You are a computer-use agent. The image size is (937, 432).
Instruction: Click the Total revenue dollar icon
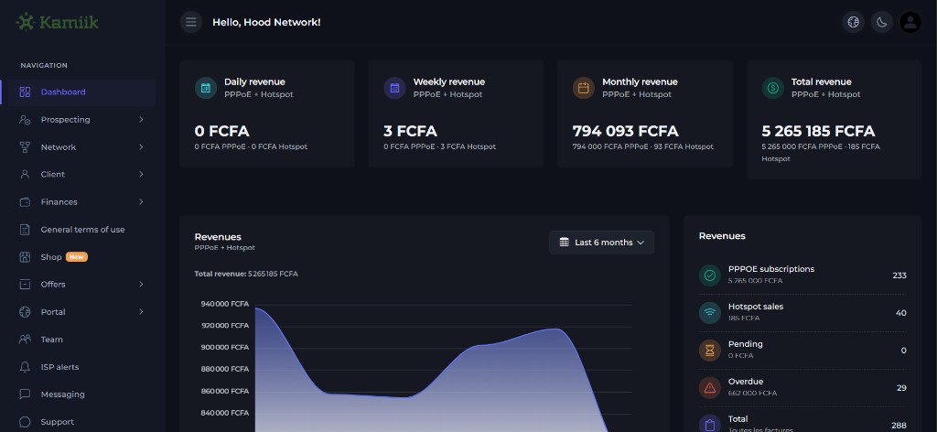coord(772,88)
